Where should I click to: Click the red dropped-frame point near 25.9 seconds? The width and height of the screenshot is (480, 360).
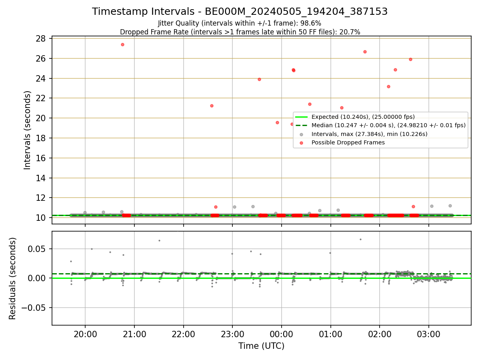click(x=410, y=59)
